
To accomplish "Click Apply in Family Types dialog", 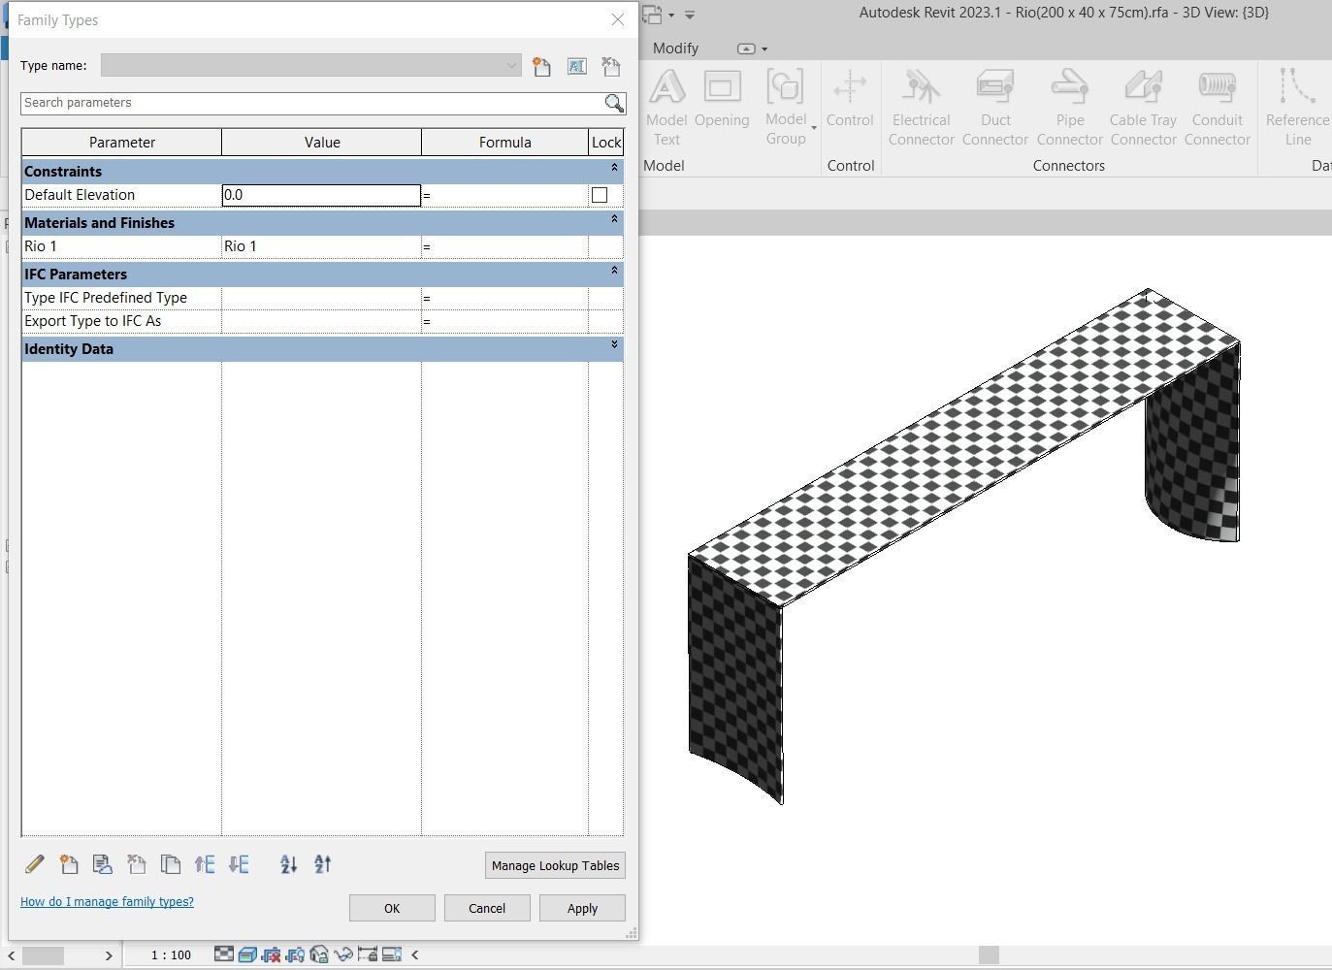I will (582, 908).
